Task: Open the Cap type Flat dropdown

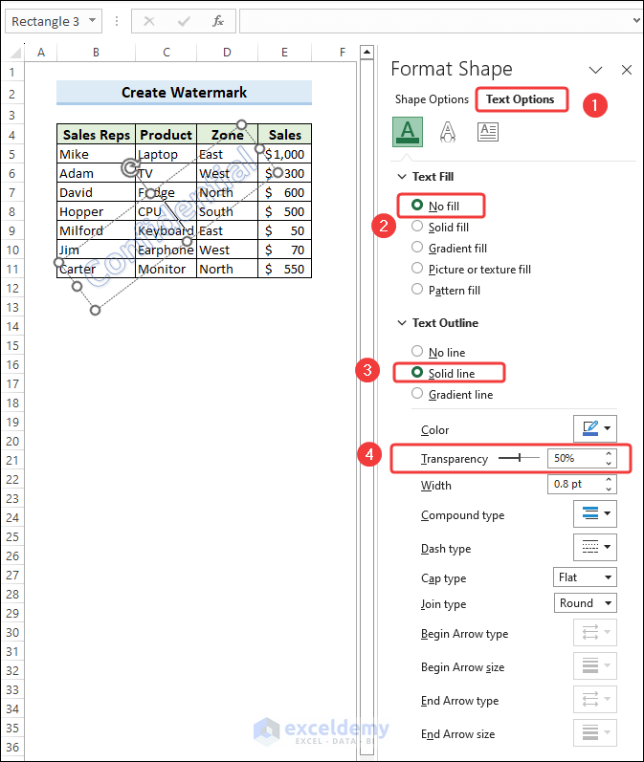Action: tap(585, 577)
